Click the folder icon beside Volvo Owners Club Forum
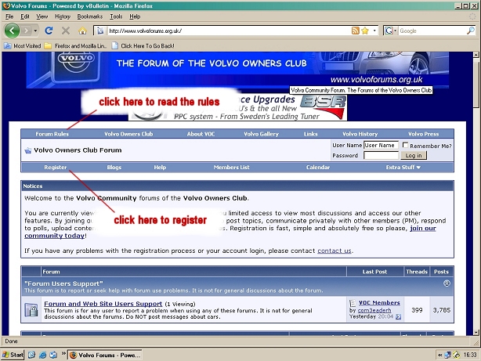Screen dimensions: 481x361 [28, 150]
